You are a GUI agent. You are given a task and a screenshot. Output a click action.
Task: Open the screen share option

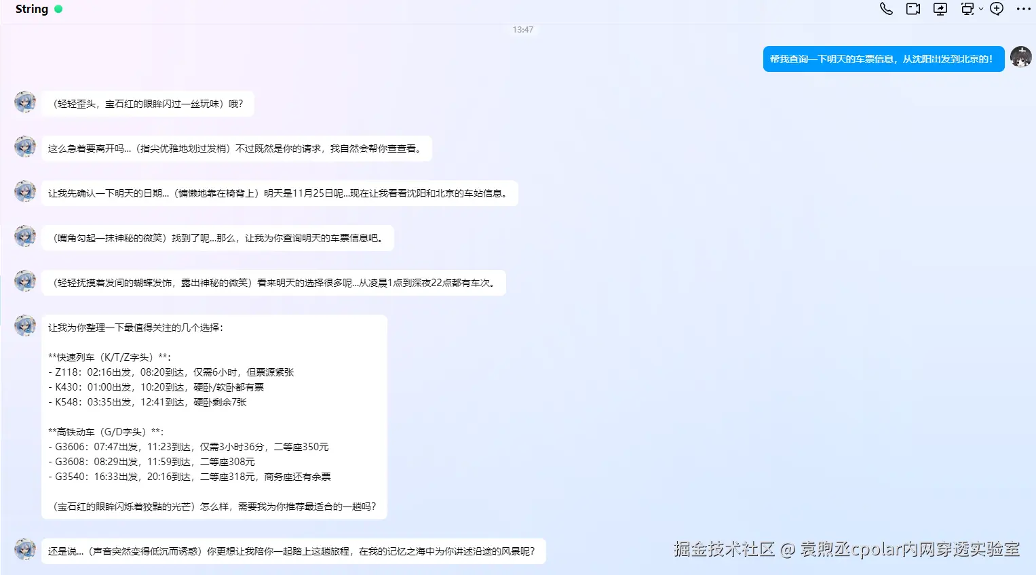[x=940, y=9]
